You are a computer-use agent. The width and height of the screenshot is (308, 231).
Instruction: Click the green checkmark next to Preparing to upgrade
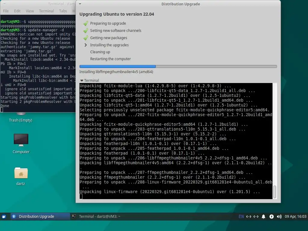[86, 23]
